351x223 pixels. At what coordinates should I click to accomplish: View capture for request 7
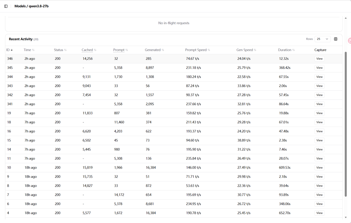[319, 195]
